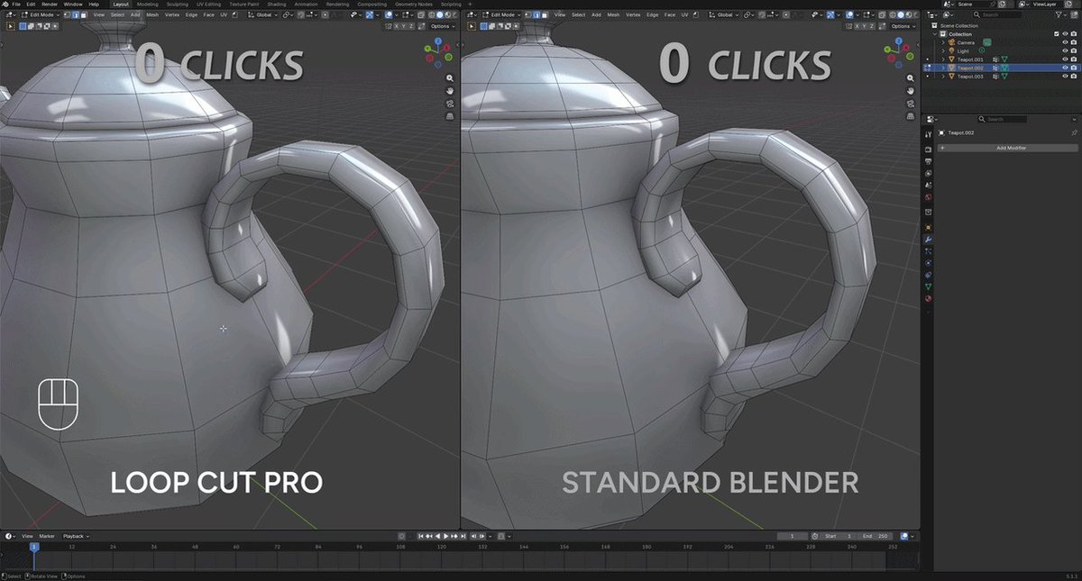Image resolution: width=1082 pixels, height=581 pixels.
Task: Open the Vertex menu in left viewport header
Action: (172, 14)
